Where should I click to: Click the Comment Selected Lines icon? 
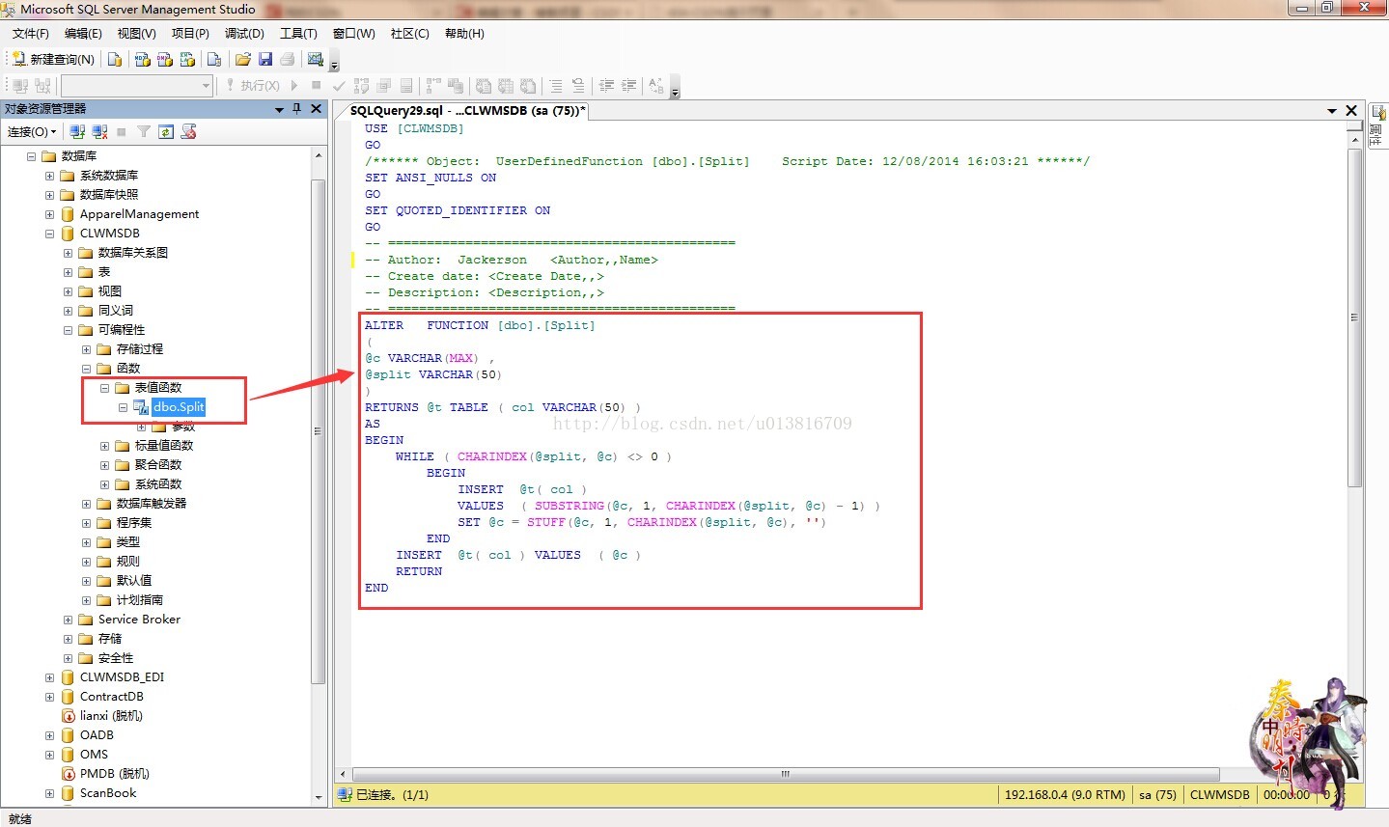[556, 86]
